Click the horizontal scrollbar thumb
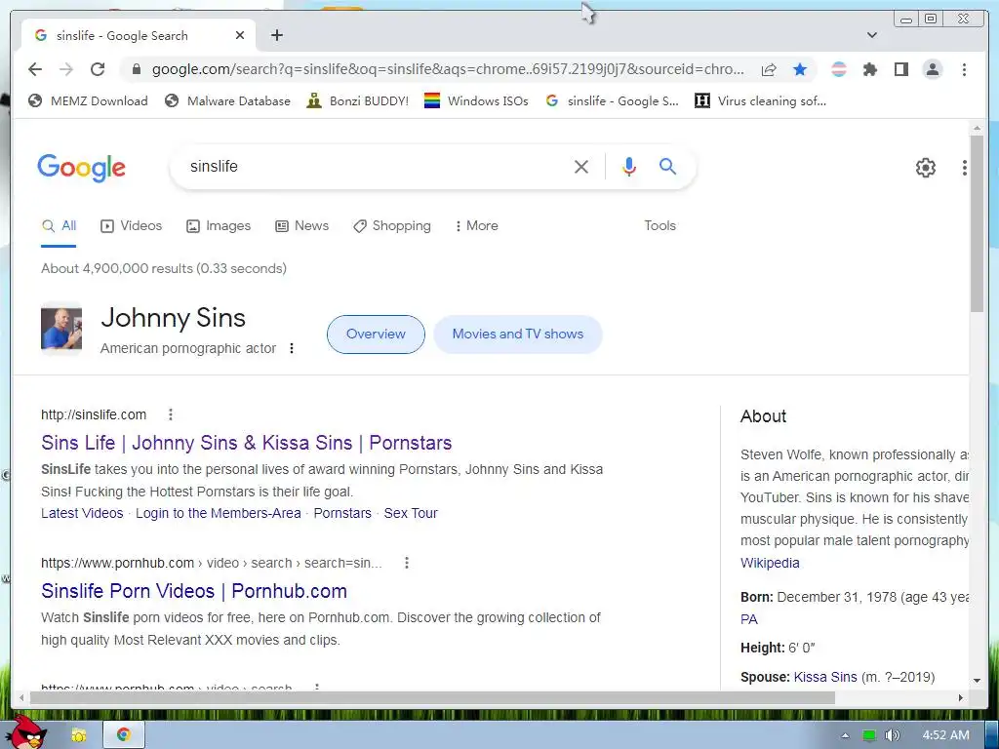 (x=432, y=698)
